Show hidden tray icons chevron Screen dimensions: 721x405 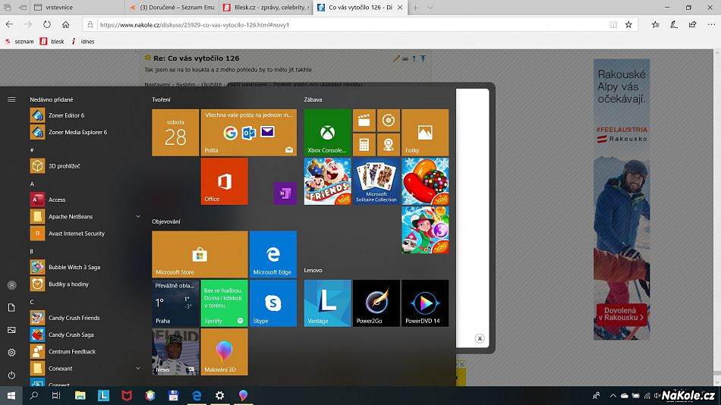(613, 395)
